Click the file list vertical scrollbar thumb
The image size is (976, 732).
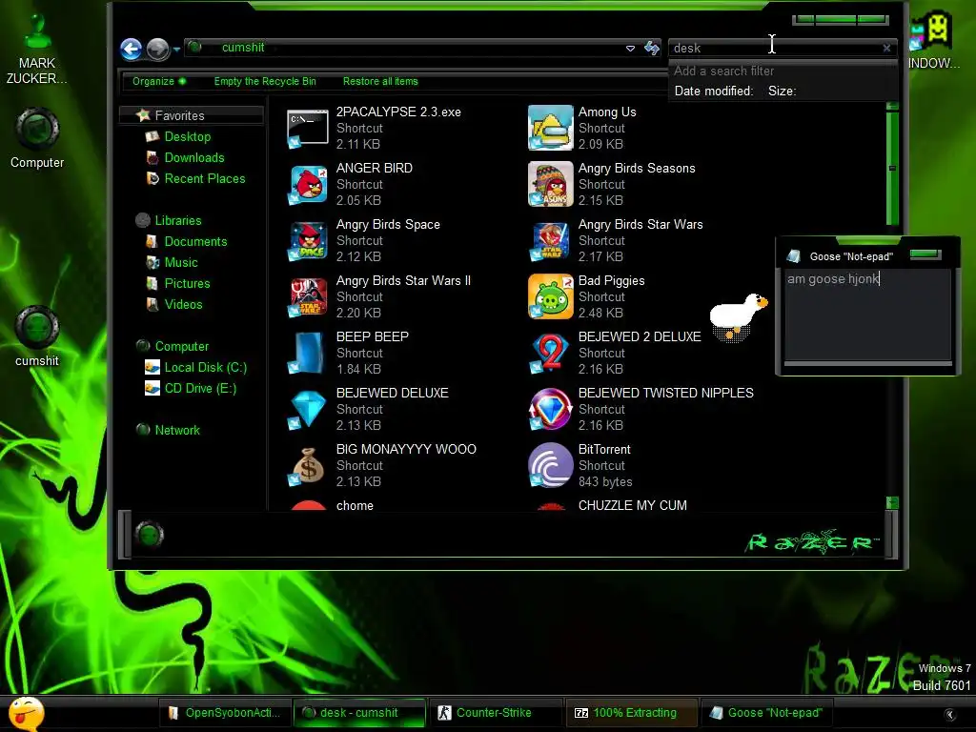pos(892,168)
